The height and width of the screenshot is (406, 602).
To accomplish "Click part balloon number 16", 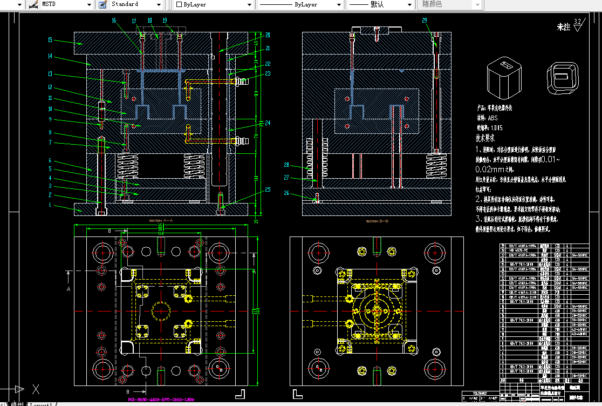I will click(114, 21).
